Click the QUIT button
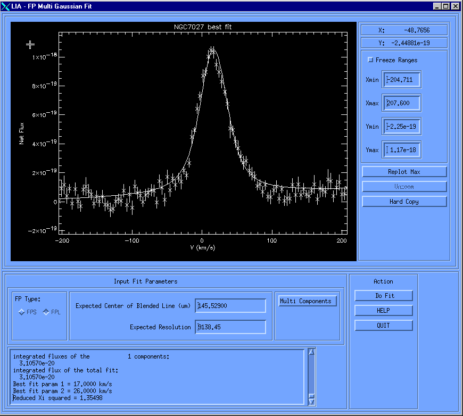This screenshot has width=463, height=416. 383,326
